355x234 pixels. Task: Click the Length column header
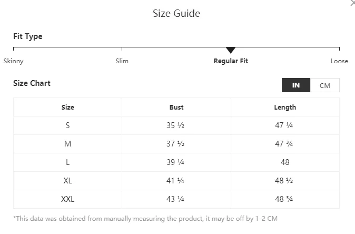(285, 107)
